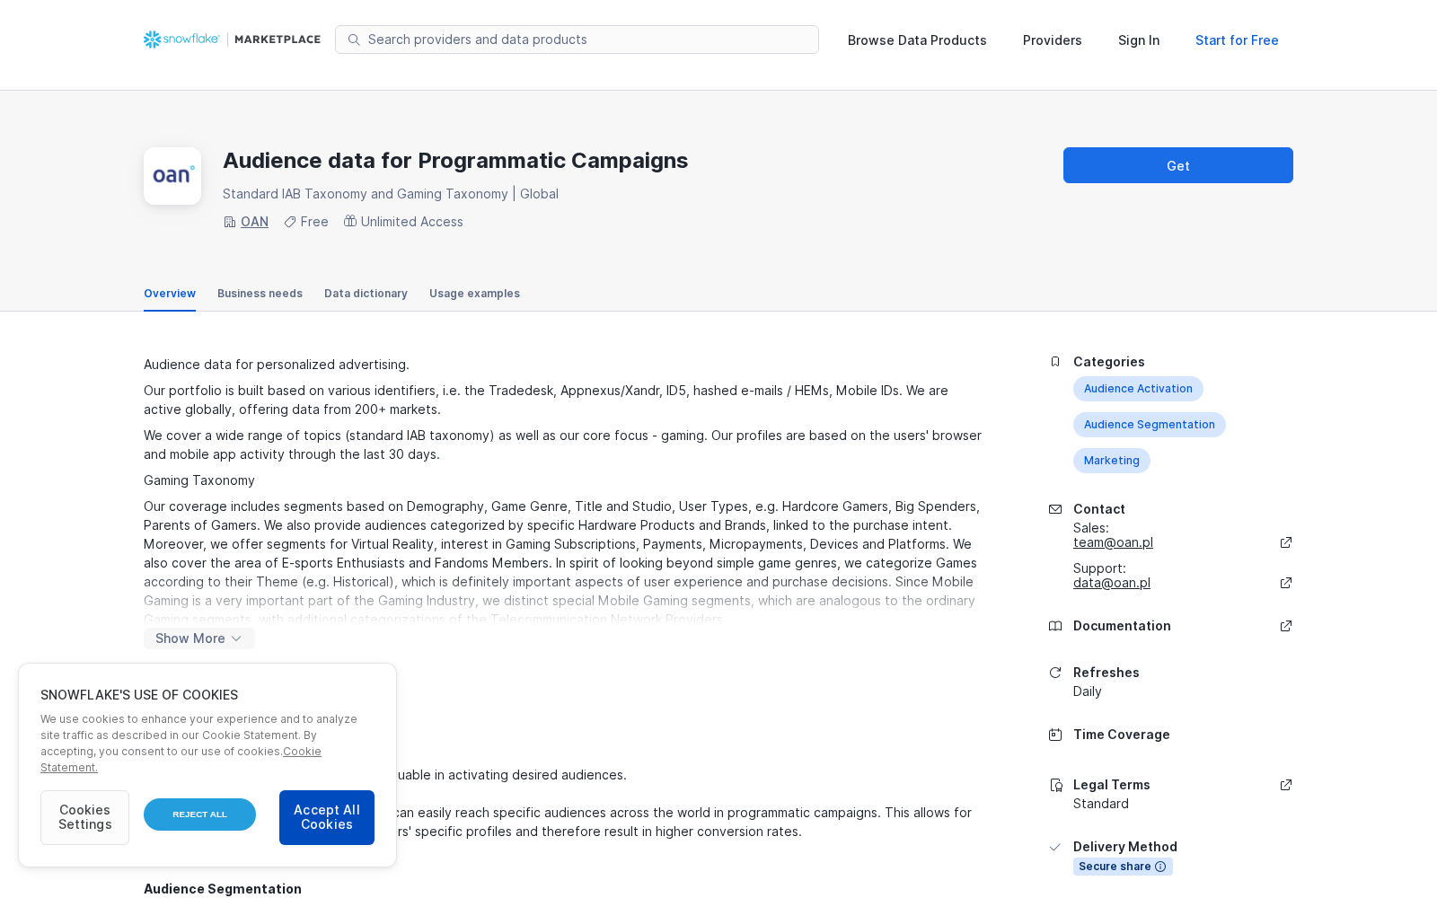
Task: Click the Snowflake logo icon
Action: point(153,40)
